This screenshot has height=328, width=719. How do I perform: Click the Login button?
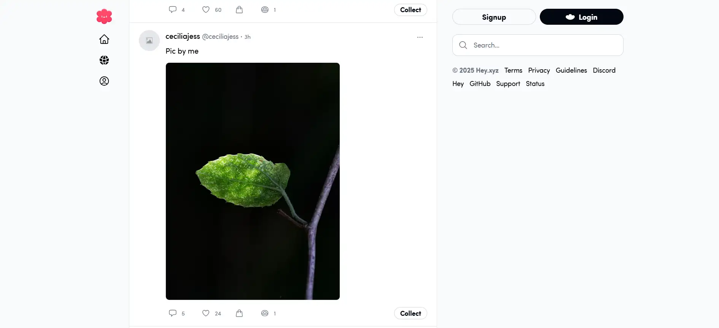581,17
